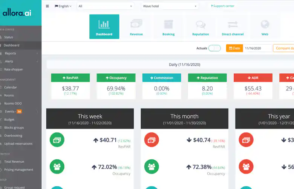Open Total Revenue in the sidebar
294x189 pixels.
pos(21,162)
